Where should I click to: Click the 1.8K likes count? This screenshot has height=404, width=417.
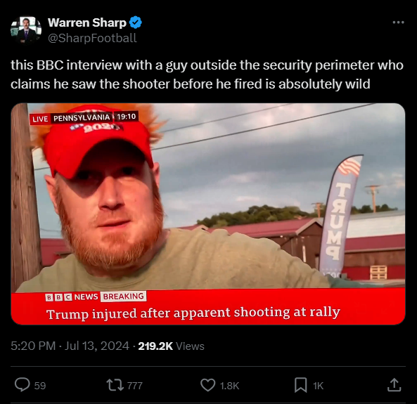point(229,386)
